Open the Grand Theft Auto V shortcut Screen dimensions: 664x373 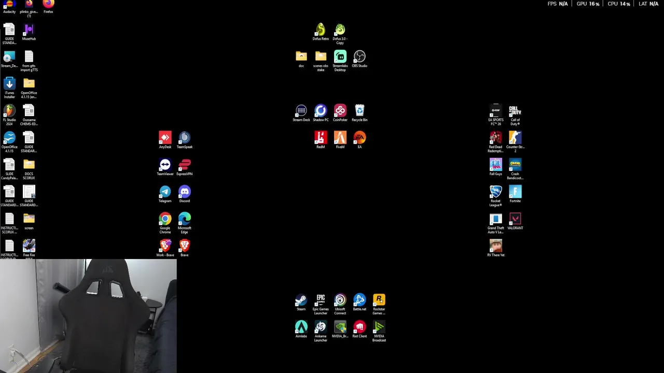pyautogui.click(x=496, y=223)
